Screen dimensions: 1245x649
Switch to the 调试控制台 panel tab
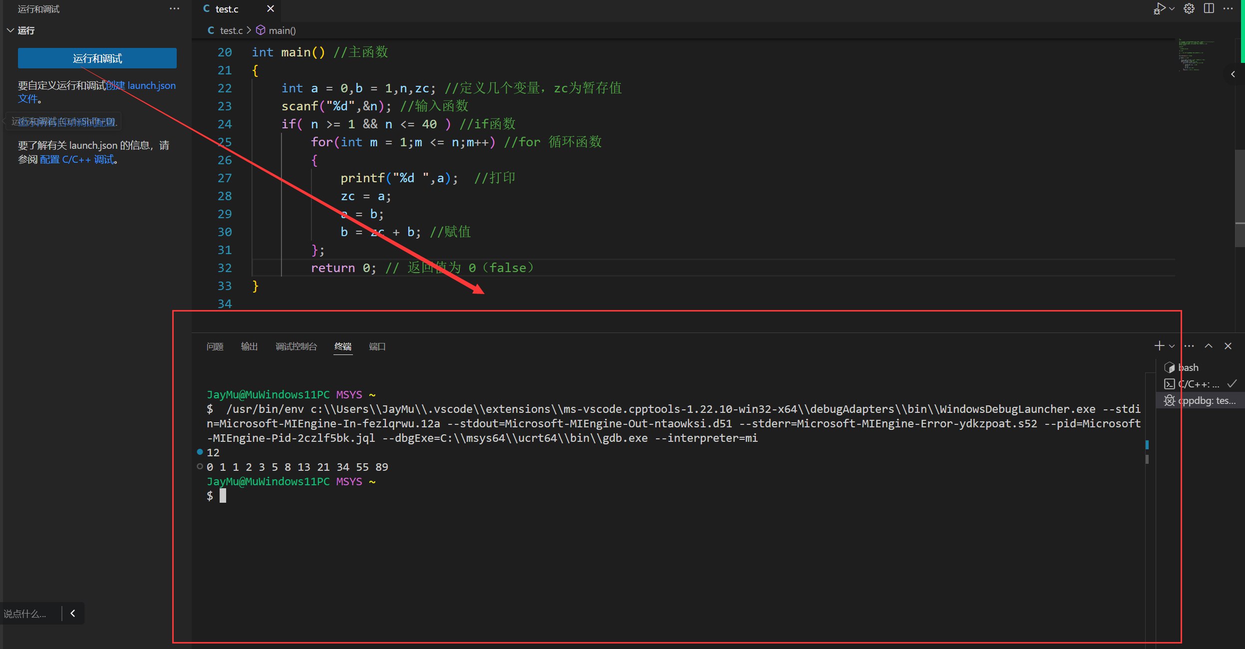pos(296,346)
